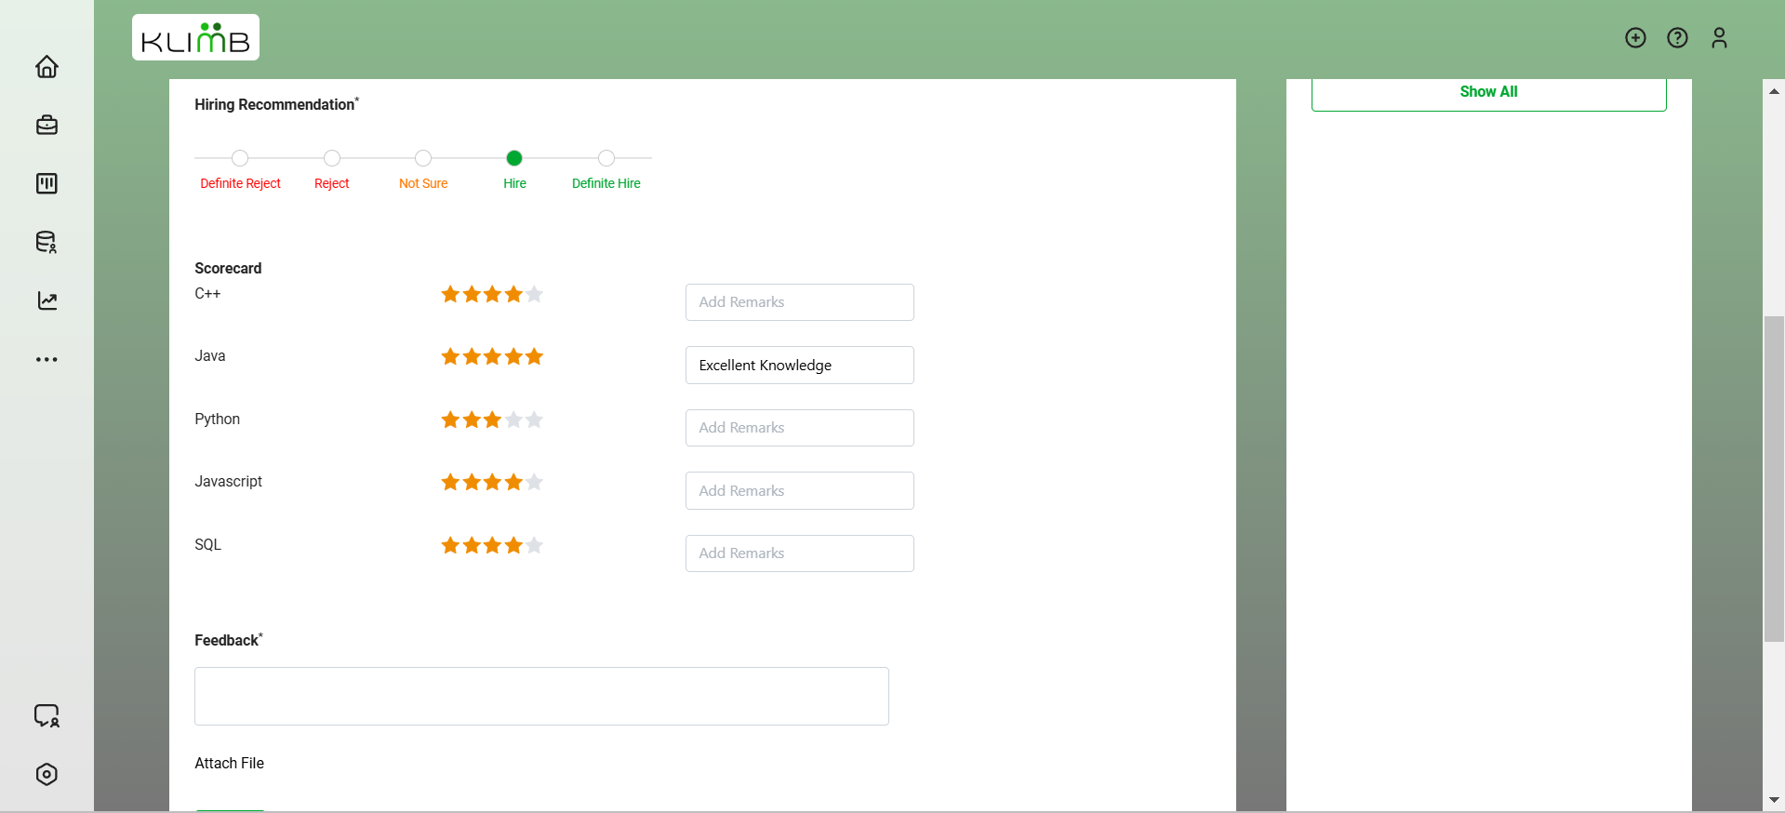
Task: Open the candidate database icon
Action: [x=47, y=242]
